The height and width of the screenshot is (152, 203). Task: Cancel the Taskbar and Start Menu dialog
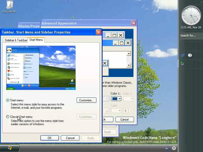point(70,138)
